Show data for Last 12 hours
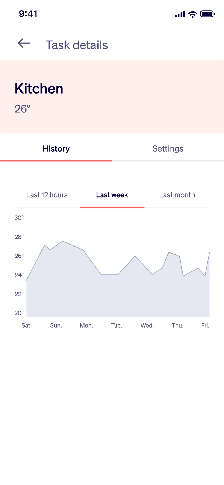 47,195
